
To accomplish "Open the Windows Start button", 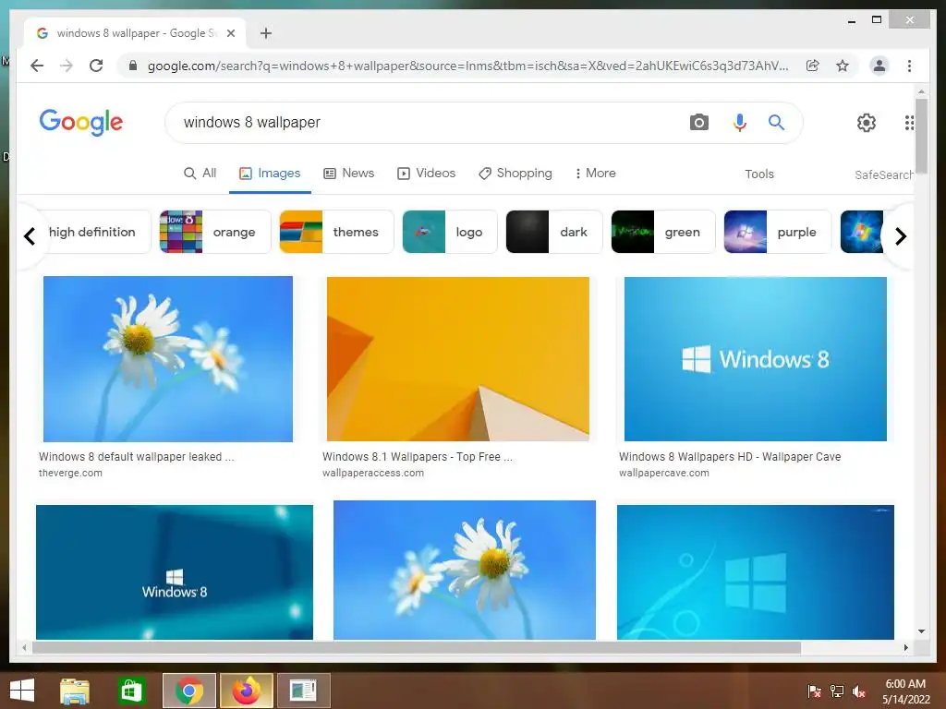I will [22, 691].
